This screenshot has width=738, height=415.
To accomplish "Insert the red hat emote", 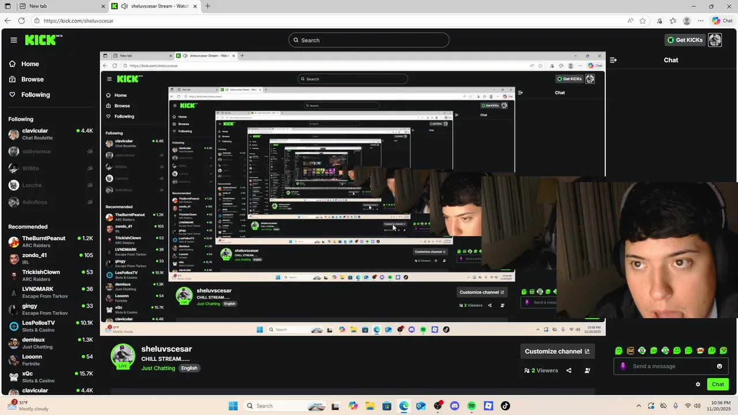I will point(701,350).
